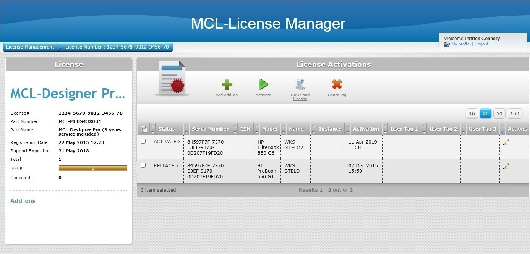Click the Download License document icon
The image size is (530, 254).
click(x=300, y=84)
